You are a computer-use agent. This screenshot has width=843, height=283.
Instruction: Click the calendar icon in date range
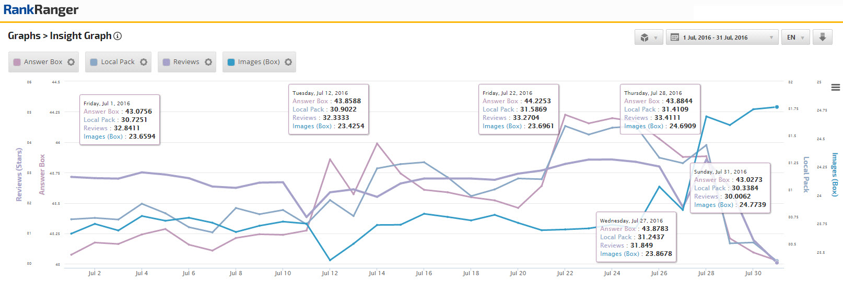(x=675, y=38)
